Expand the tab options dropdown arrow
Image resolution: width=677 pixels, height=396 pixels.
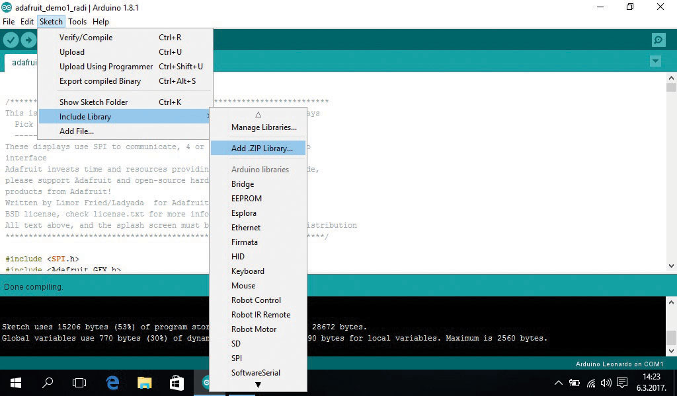655,61
